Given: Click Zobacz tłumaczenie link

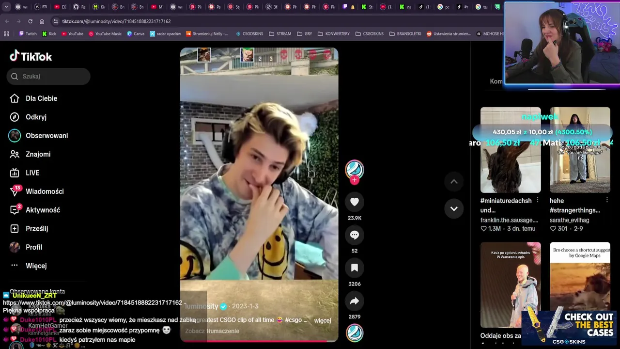Looking at the screenshot, I should click(212, 331).
